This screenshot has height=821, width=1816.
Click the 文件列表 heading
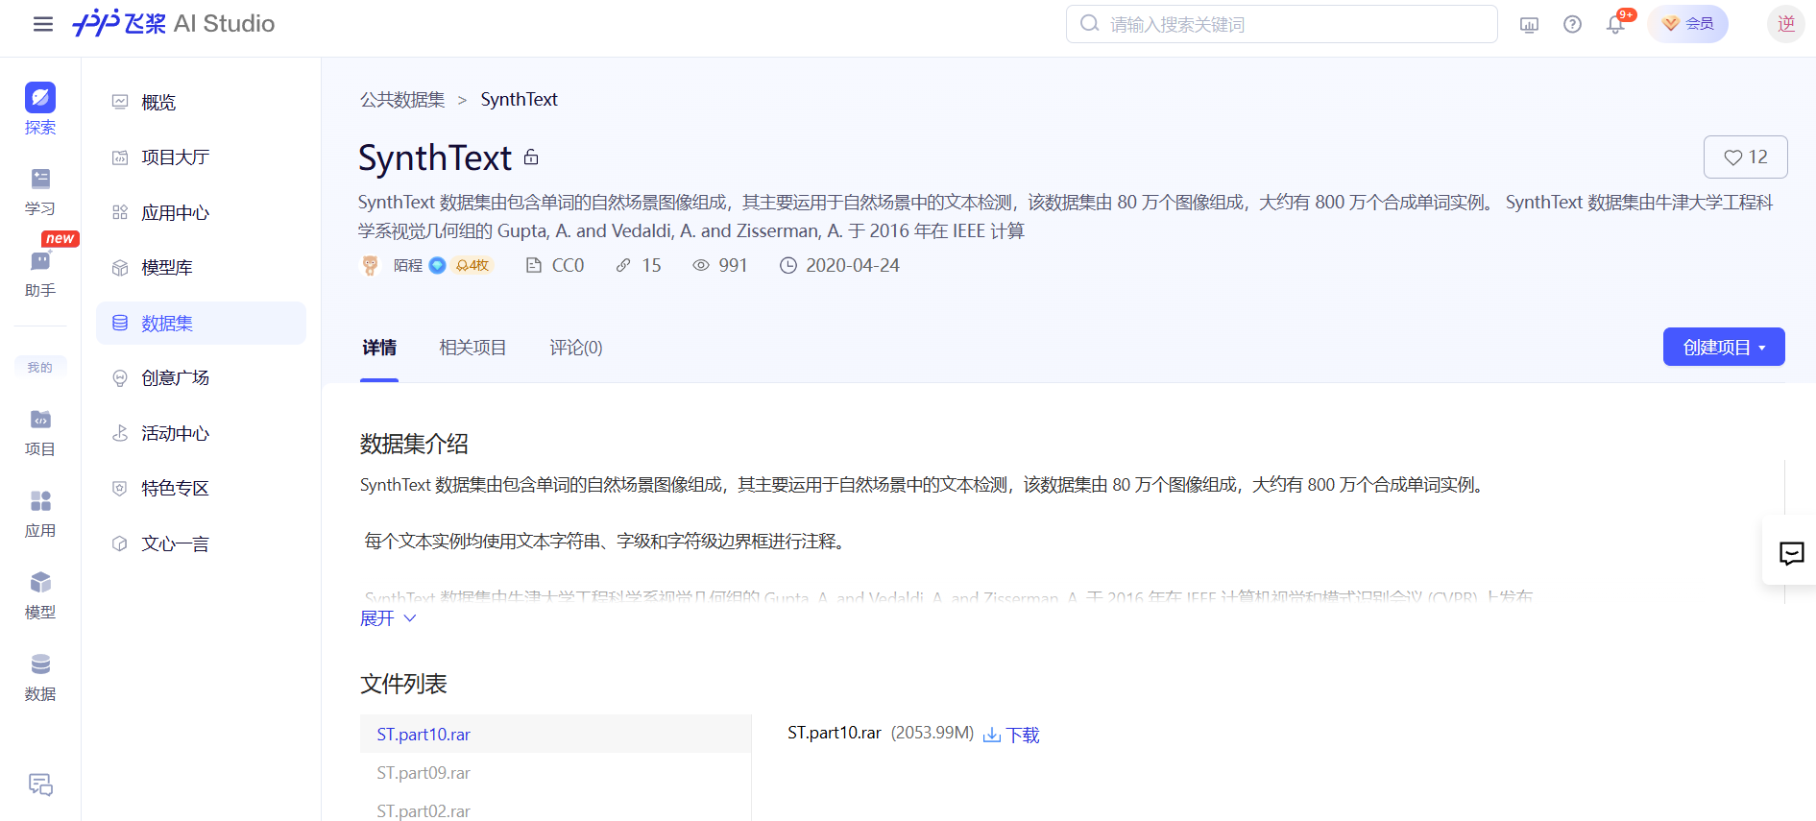[x=403, y=684]
